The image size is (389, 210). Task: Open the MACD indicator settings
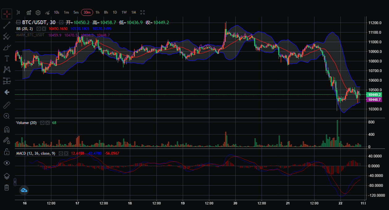click(x=61, y=153)
